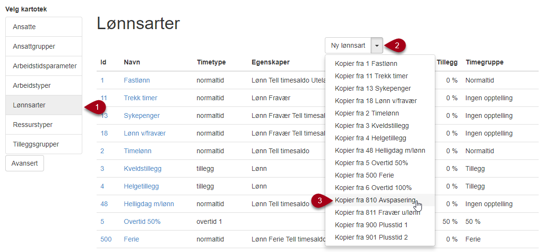Screen dimensions: 542x252
Task: Click the Avansert button
Action: 24,163
